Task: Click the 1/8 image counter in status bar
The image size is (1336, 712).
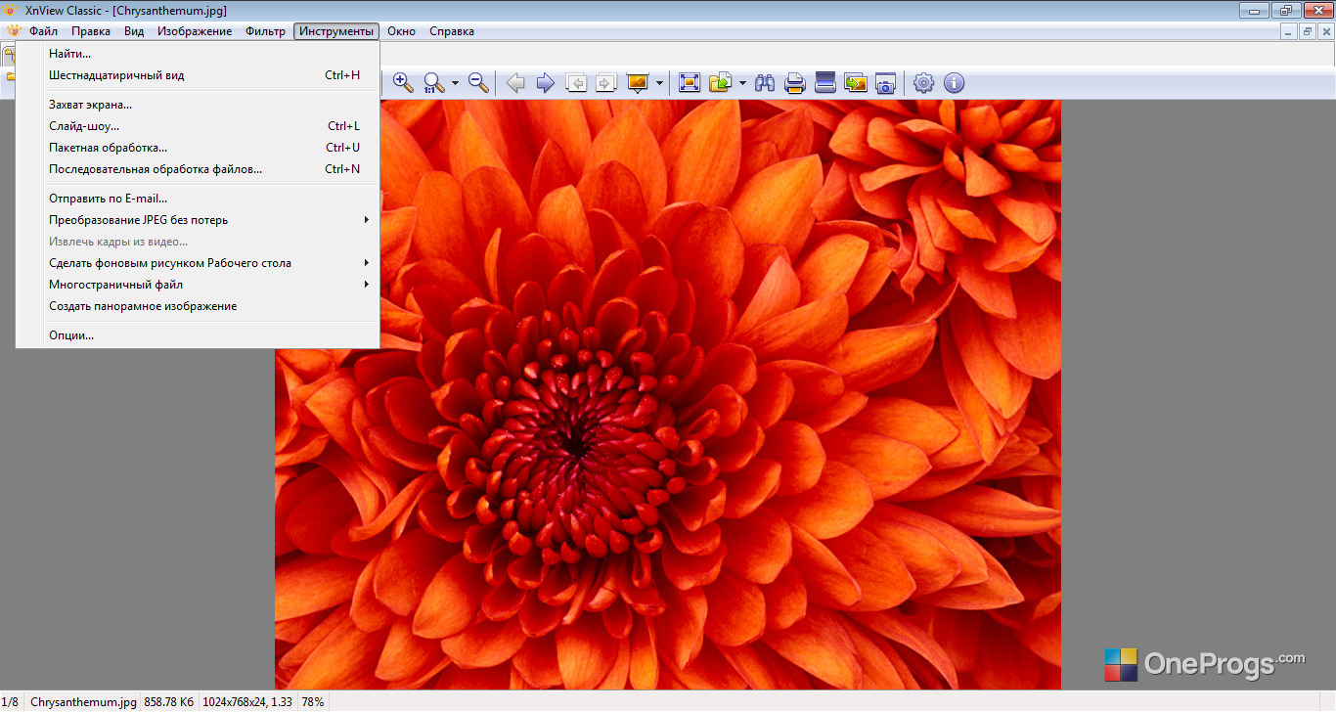Action: [10, 702]
